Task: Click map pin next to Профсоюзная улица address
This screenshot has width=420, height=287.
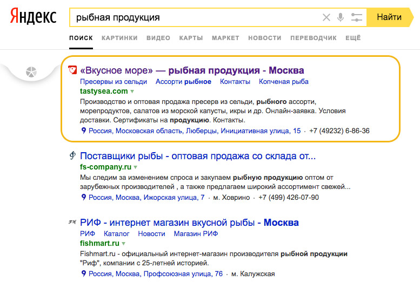Action: click(x=84, y=273)
